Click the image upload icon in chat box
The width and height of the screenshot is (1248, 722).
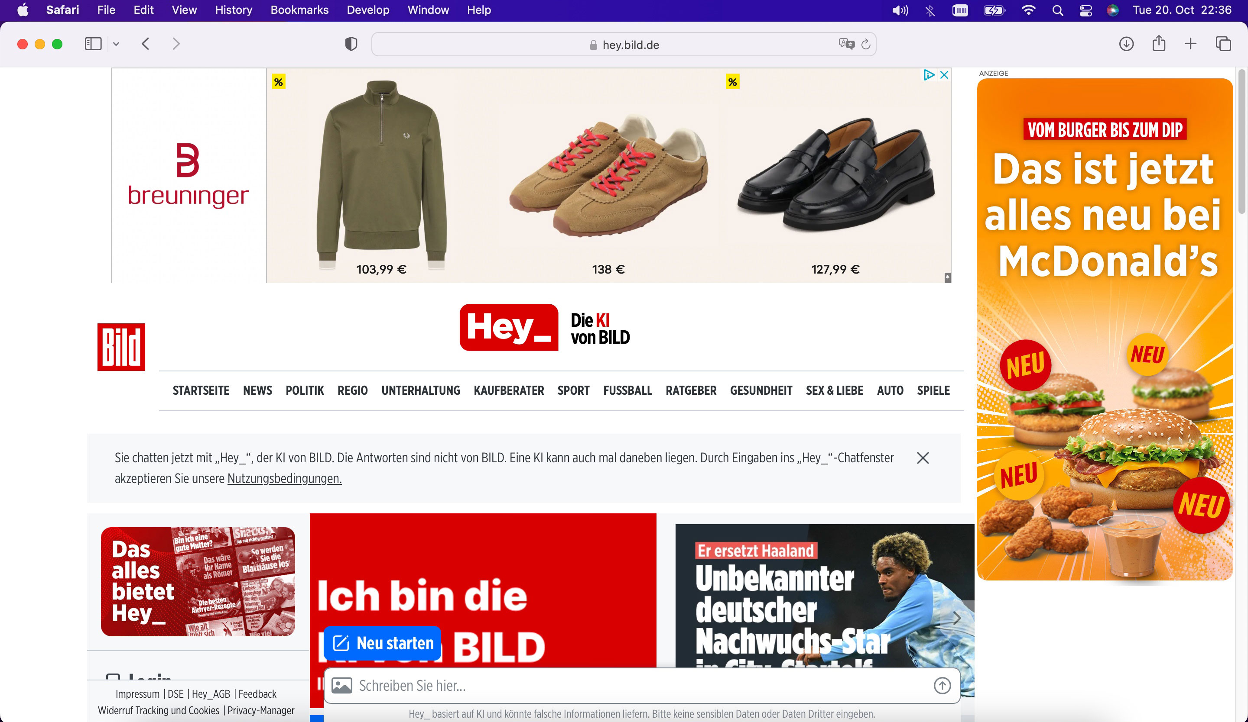point(342,685)
